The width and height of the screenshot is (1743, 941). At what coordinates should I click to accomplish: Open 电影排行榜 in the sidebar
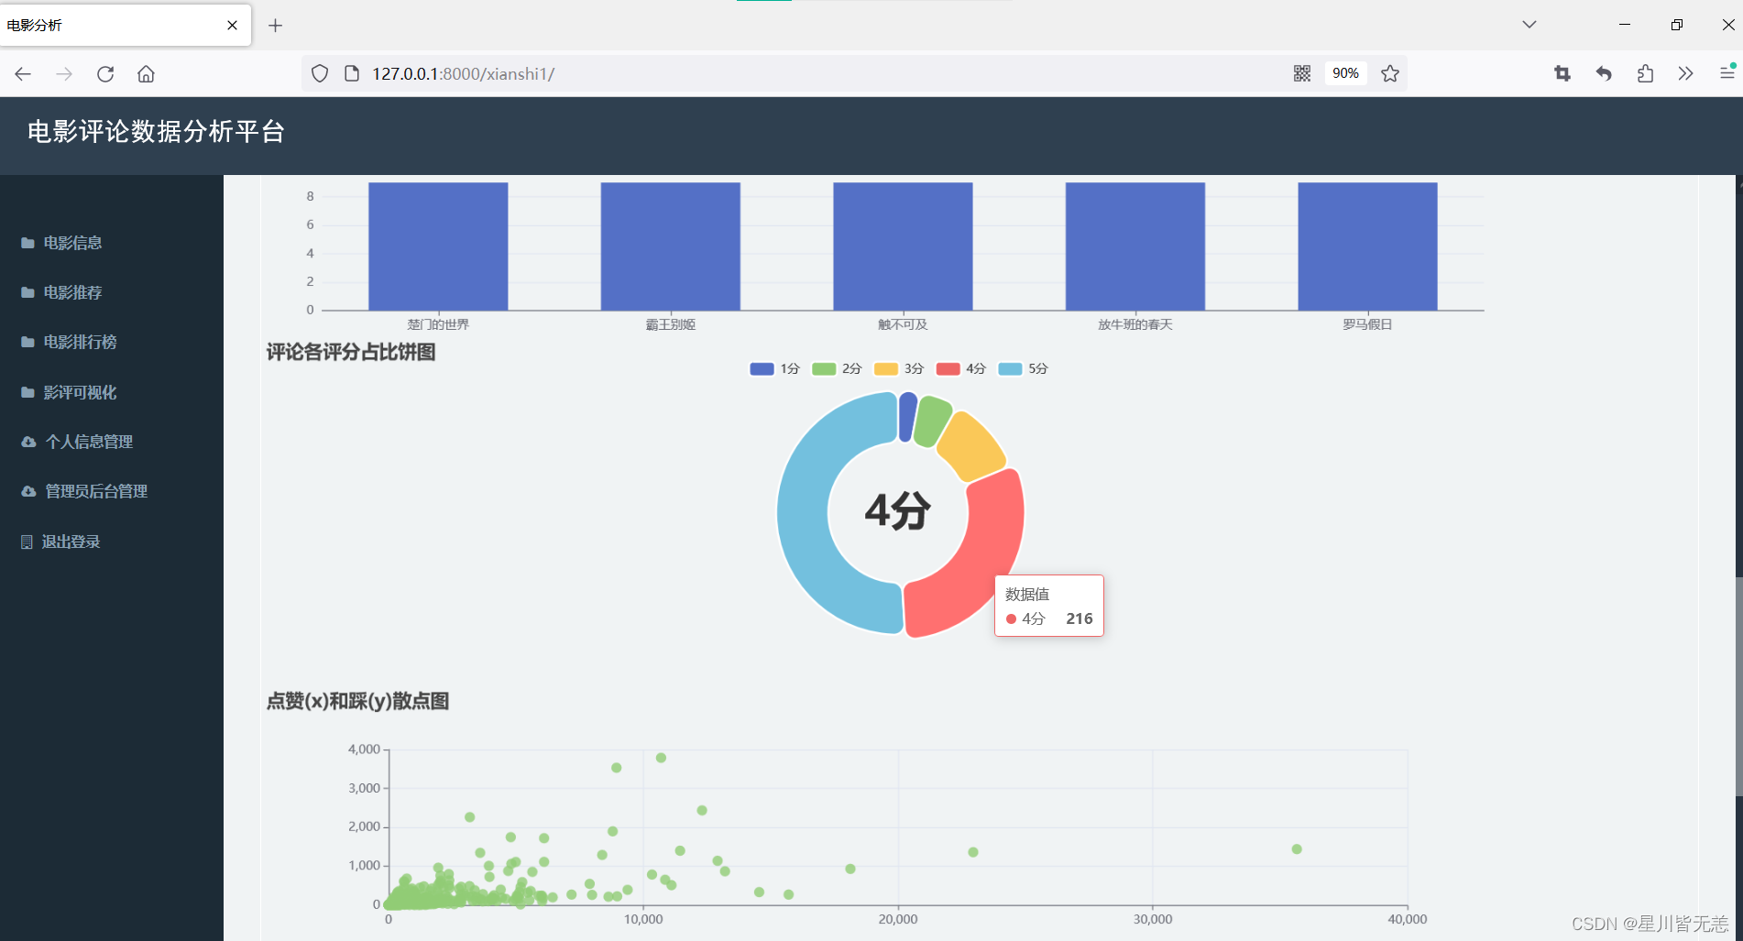80,343
